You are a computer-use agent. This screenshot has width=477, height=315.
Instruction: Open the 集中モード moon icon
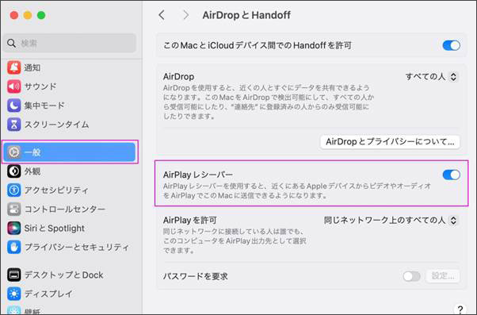click(x=14, y=106)
